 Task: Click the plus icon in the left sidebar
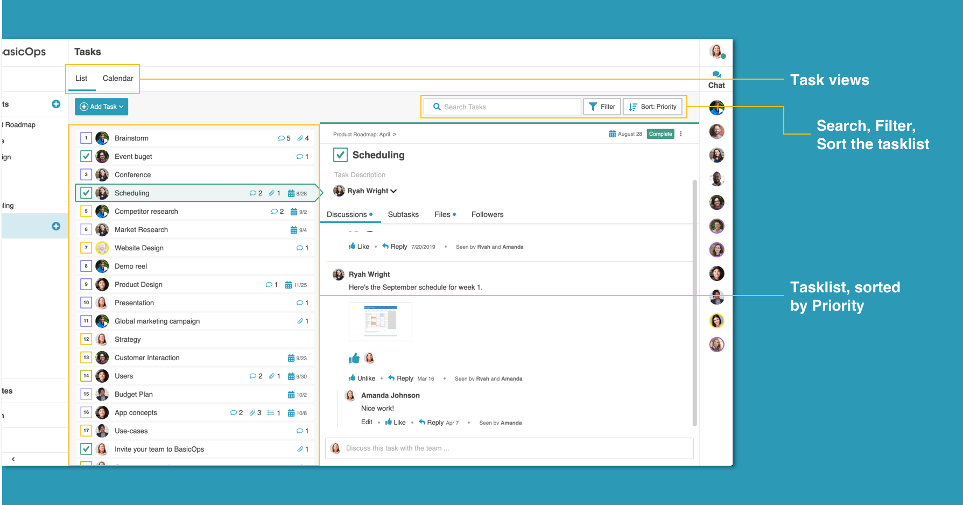click(56, 104)
